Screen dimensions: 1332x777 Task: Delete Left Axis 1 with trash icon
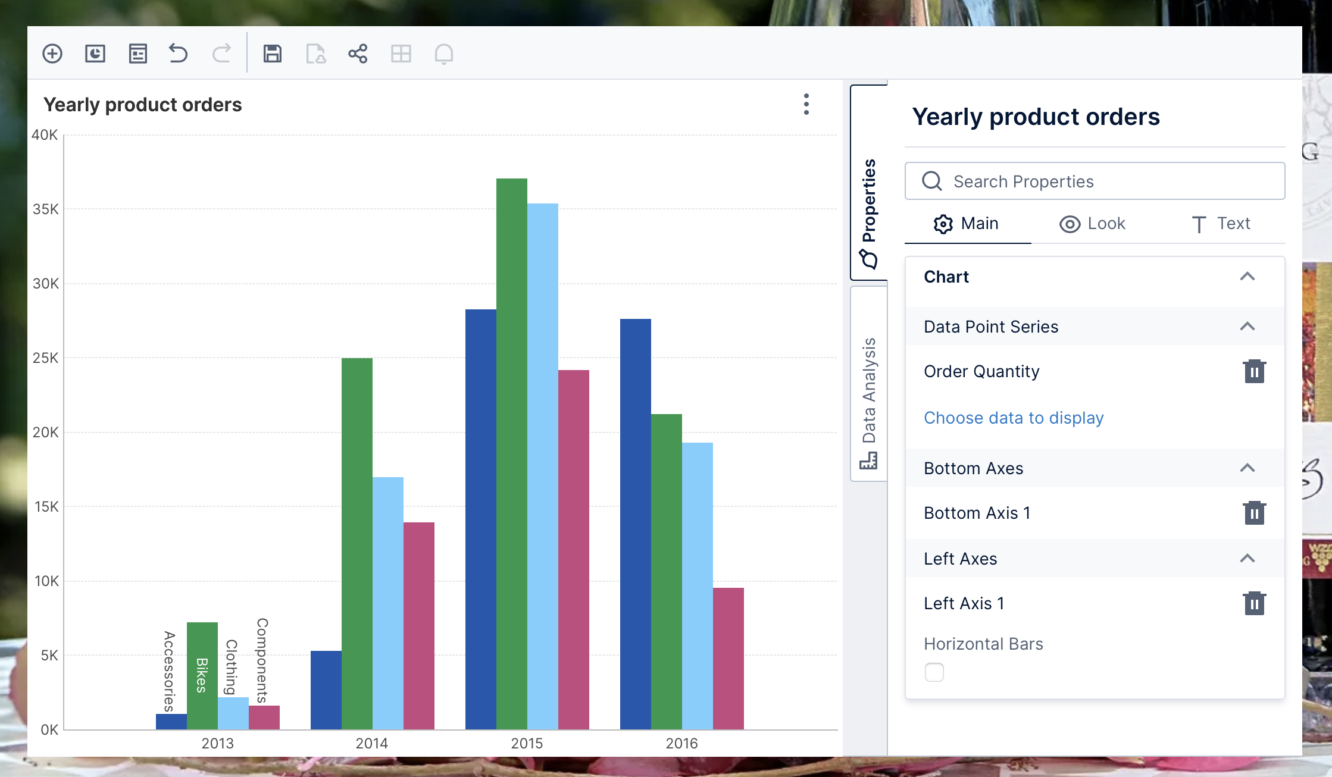[1255, 603]
